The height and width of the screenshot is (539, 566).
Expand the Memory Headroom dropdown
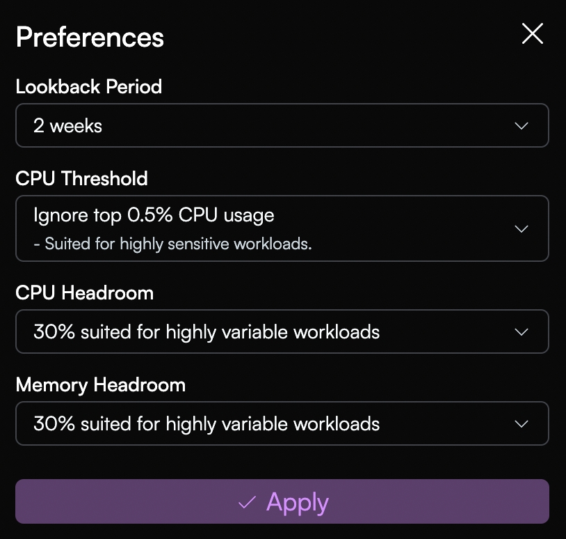(x=282, y=424)
